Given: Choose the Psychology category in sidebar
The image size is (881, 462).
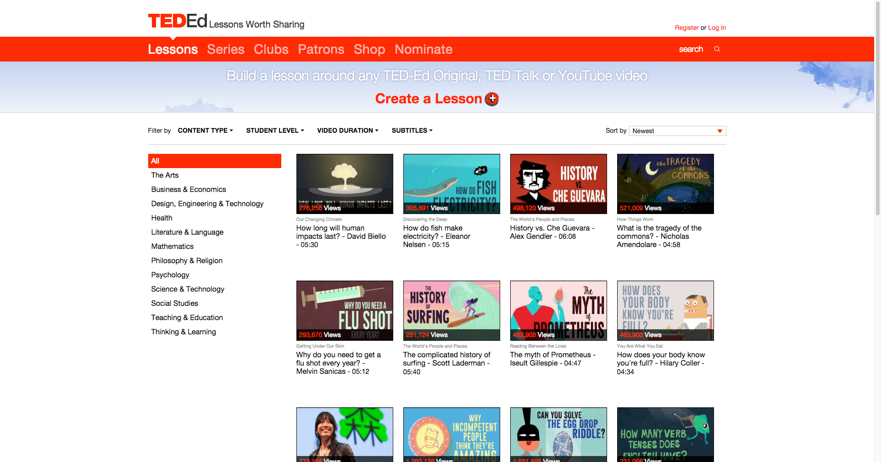Looking at the screenshot, I should (x=170, y=275).
